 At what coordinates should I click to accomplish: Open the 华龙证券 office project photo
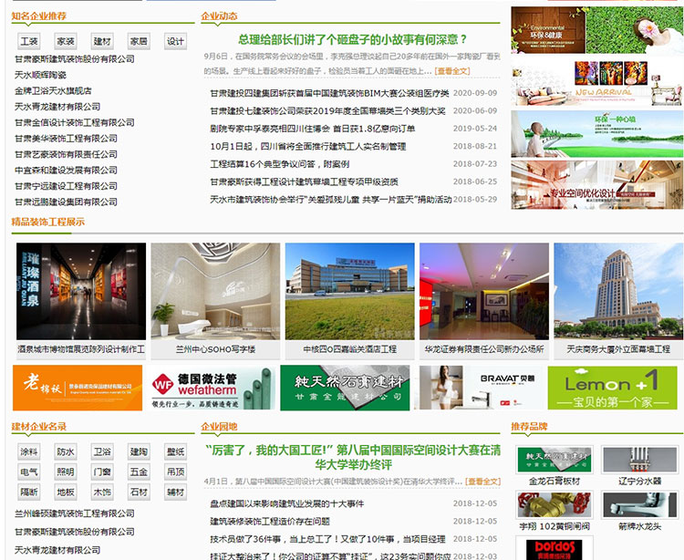click(483, 292)
